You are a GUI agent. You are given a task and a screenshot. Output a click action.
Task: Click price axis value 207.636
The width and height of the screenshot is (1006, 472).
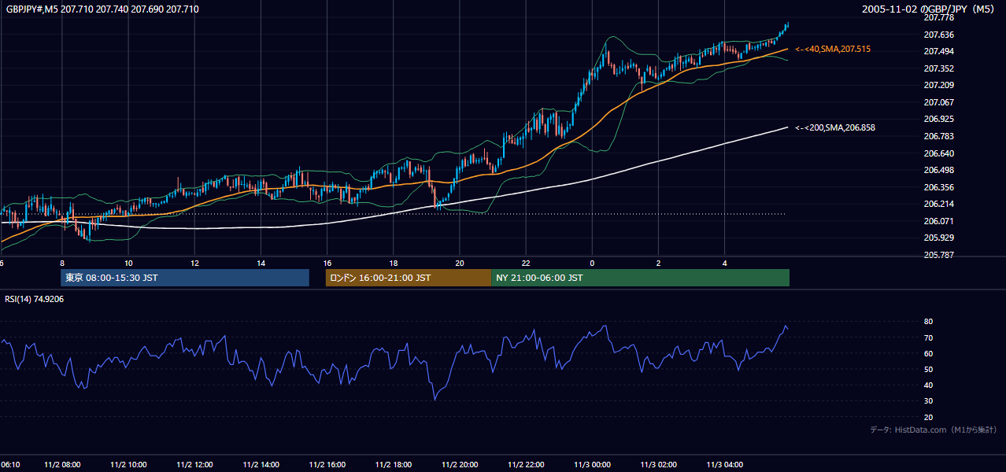tap(939, 35)
